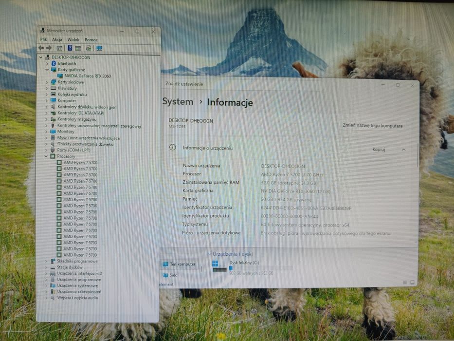Click Zmień nazwę tego komputera button
This screenshot has height=341, width=454.
tap(372, 126)
